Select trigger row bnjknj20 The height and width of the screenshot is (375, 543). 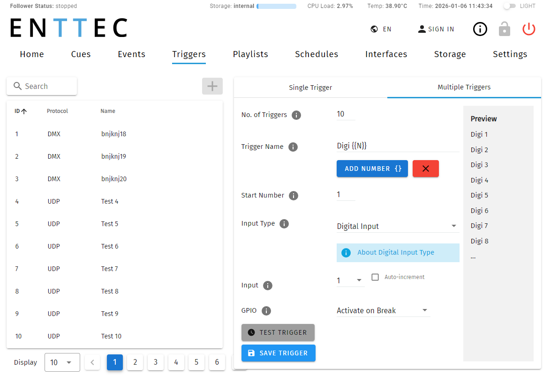[114, 179]
